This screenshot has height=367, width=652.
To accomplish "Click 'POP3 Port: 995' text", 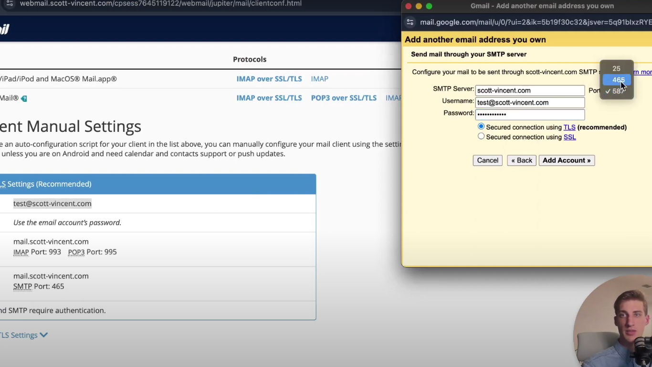I will [92, 252].
